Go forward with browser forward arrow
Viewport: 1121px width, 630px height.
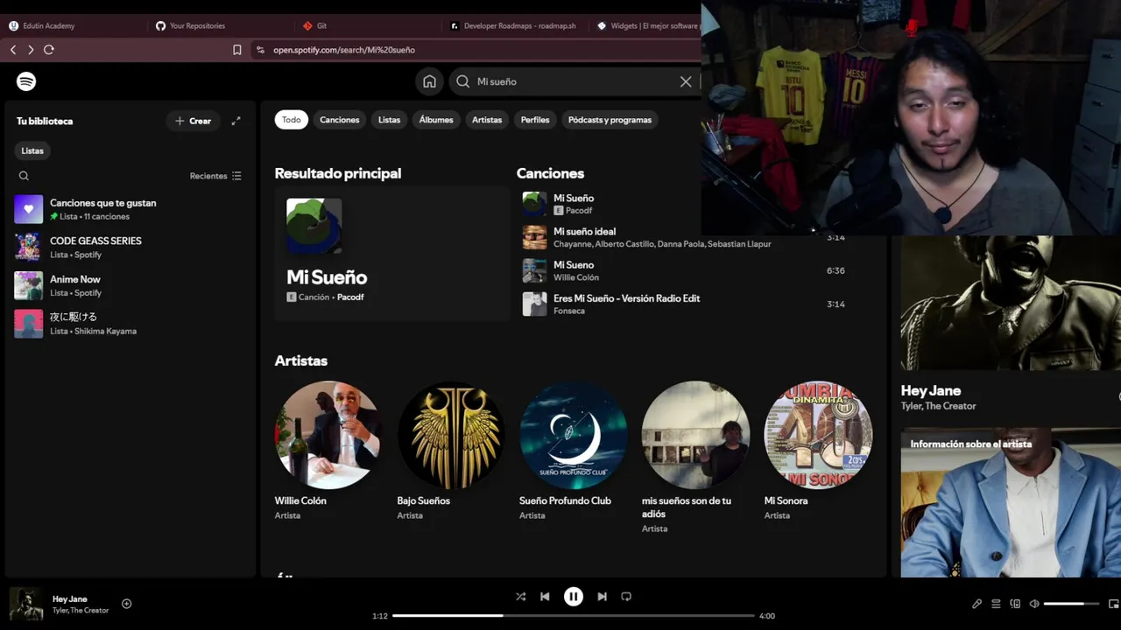point(31,50)
